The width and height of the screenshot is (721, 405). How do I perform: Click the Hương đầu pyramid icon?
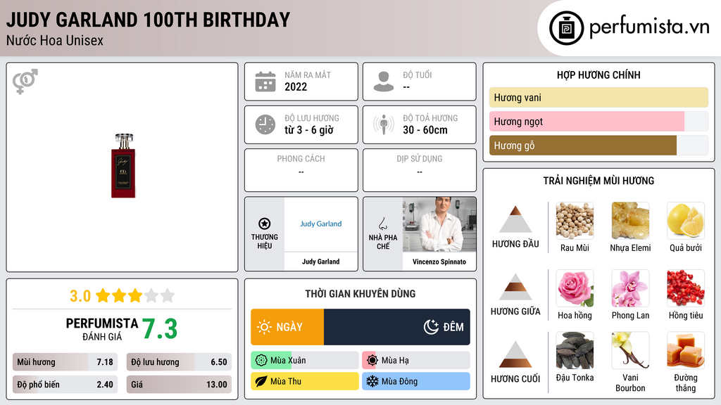515,219
